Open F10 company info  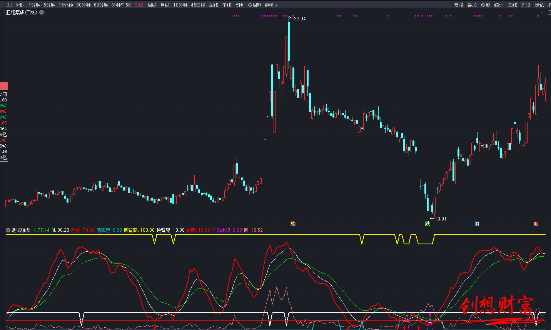526,5
